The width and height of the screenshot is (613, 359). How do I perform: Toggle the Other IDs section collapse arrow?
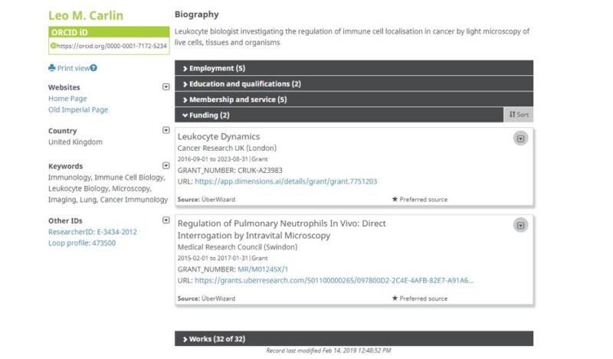[x=166, y=220]
